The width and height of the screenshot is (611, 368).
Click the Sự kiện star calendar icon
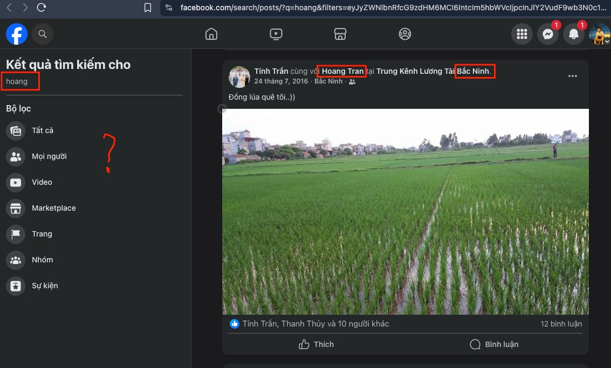[16, 286]
